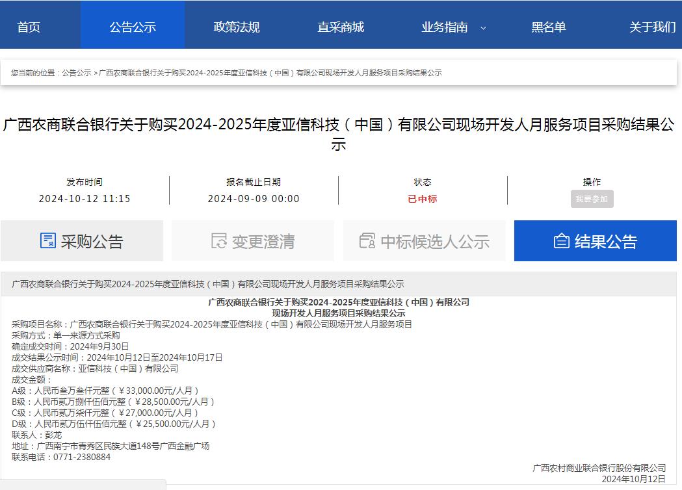Open 黑名单 navigation item

pyautogui.click(x=549, y=27)
